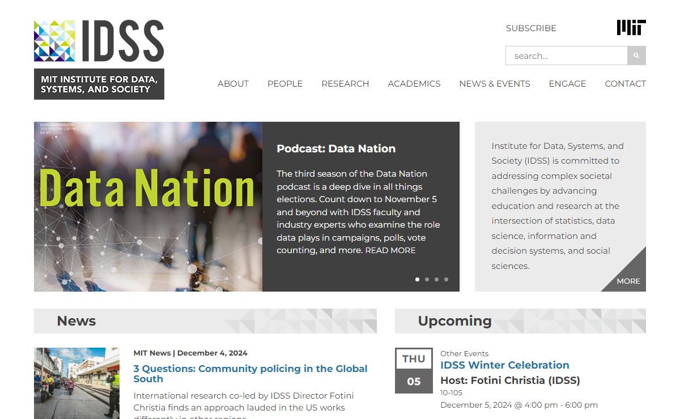Click the 'MIT News | December 4, 2024' byline

point(190,353)
